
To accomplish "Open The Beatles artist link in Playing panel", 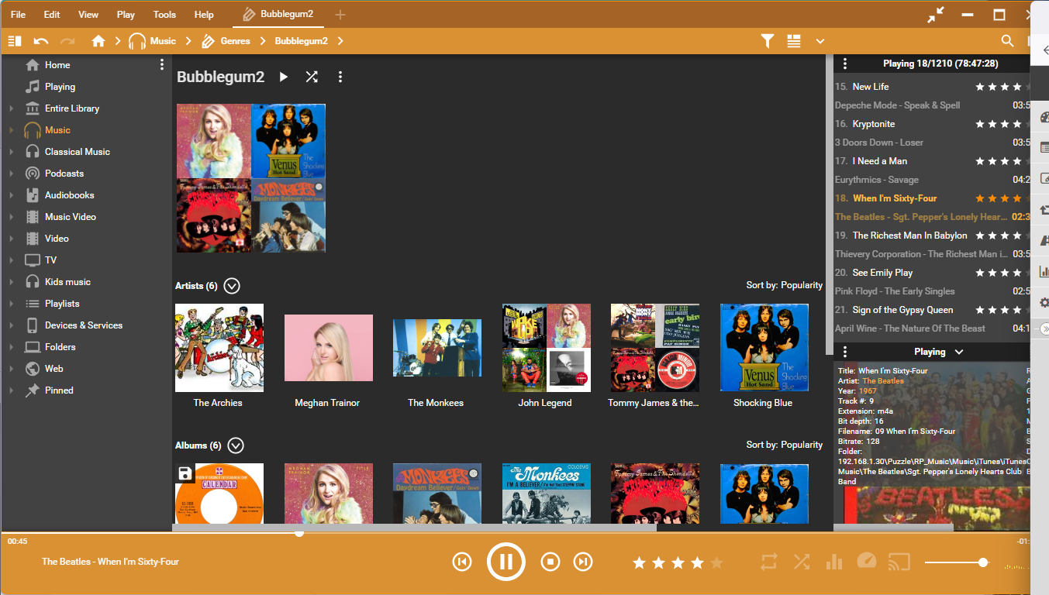I will point(883,381).
